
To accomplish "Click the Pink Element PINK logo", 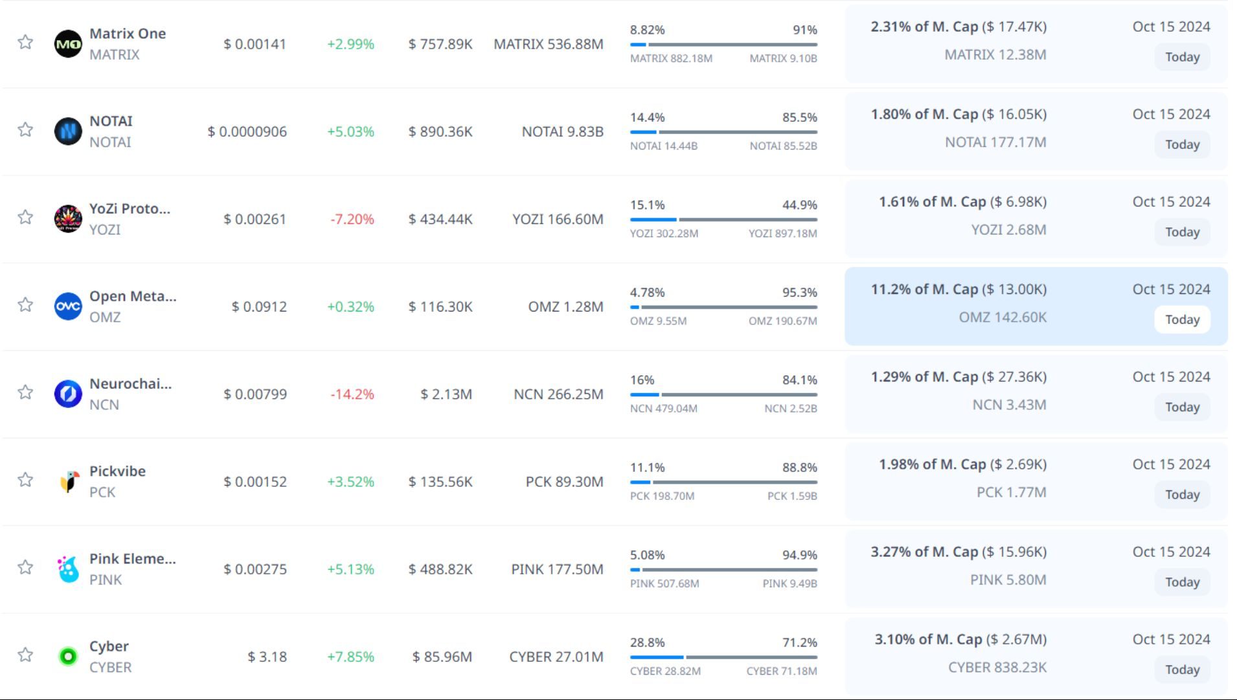I will [x=68, y=569].
